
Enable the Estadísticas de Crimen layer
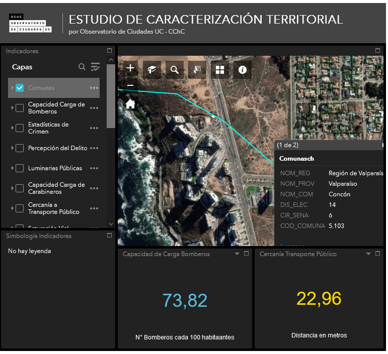point(20,128)
